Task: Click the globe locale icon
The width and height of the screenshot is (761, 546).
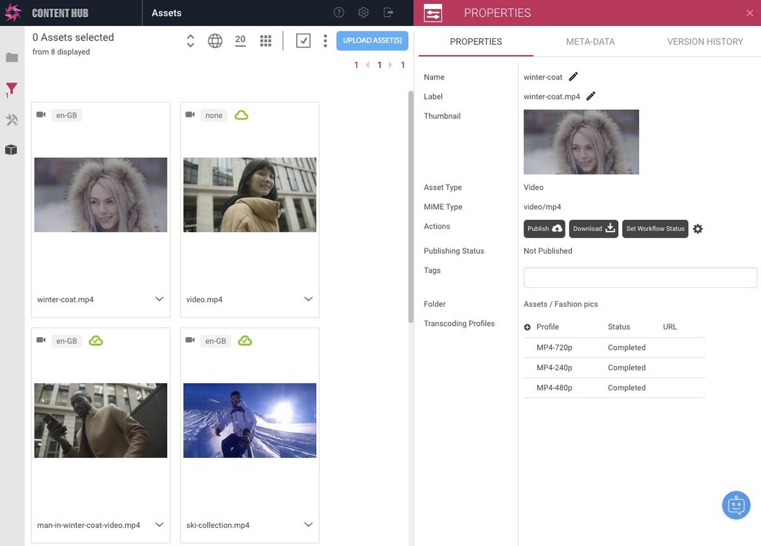Action: pyautogui.click(x=215, y=40)
